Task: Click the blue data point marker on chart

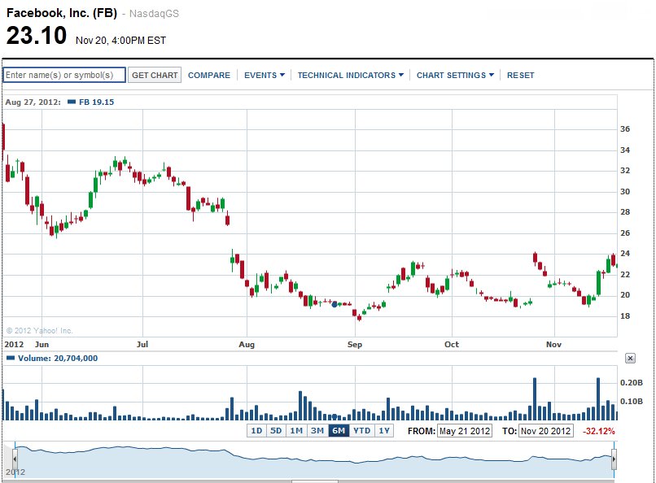Action: click(x=335, y=305)
